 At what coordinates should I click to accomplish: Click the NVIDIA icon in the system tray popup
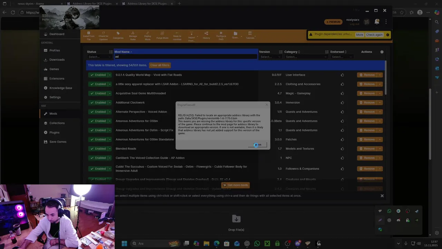tap(417, 220)
